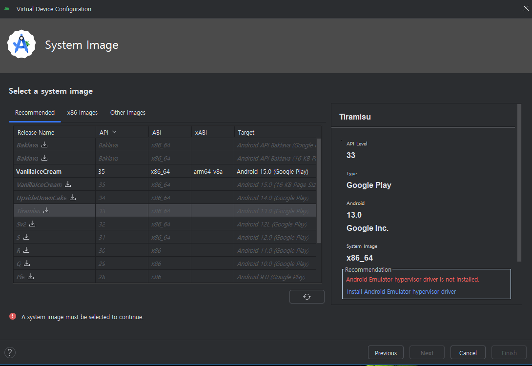Click the Tiramisu heading in details panel
Viewport: 532px width, 366px height.
click(355, 117)
